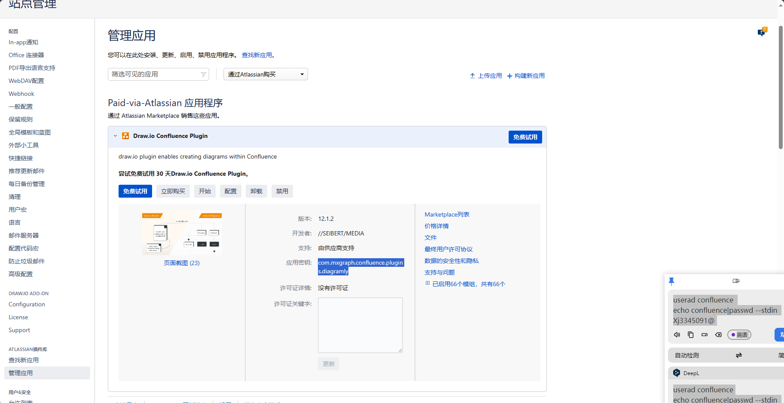
Task: Open In-app通知 in the sidebar
Action: pyautogui.click(x=23, y=42)
